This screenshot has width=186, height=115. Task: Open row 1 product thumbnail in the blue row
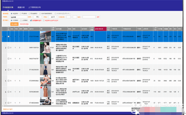click(45, 36)
